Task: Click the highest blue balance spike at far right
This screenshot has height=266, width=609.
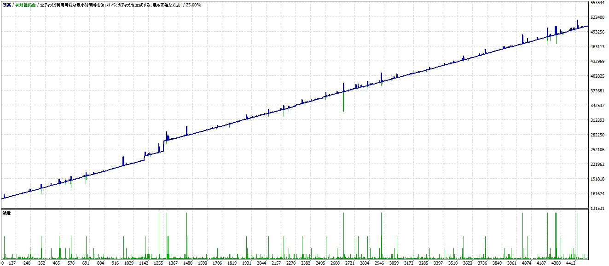Action: click(578, 23)
